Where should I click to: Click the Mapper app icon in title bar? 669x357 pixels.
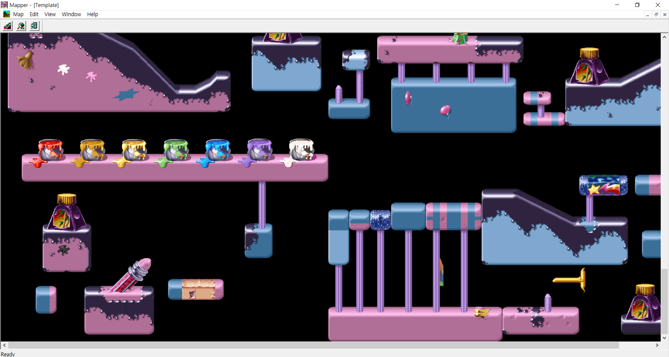(4, 5)
